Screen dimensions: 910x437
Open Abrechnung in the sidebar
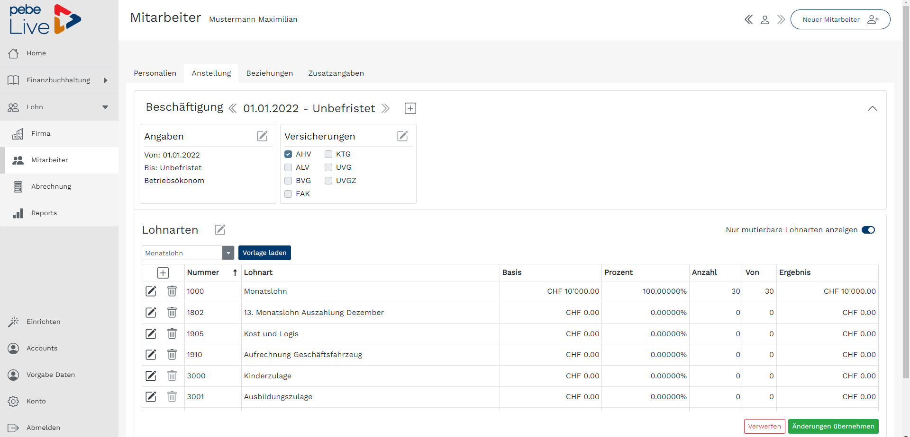[51, 186]
